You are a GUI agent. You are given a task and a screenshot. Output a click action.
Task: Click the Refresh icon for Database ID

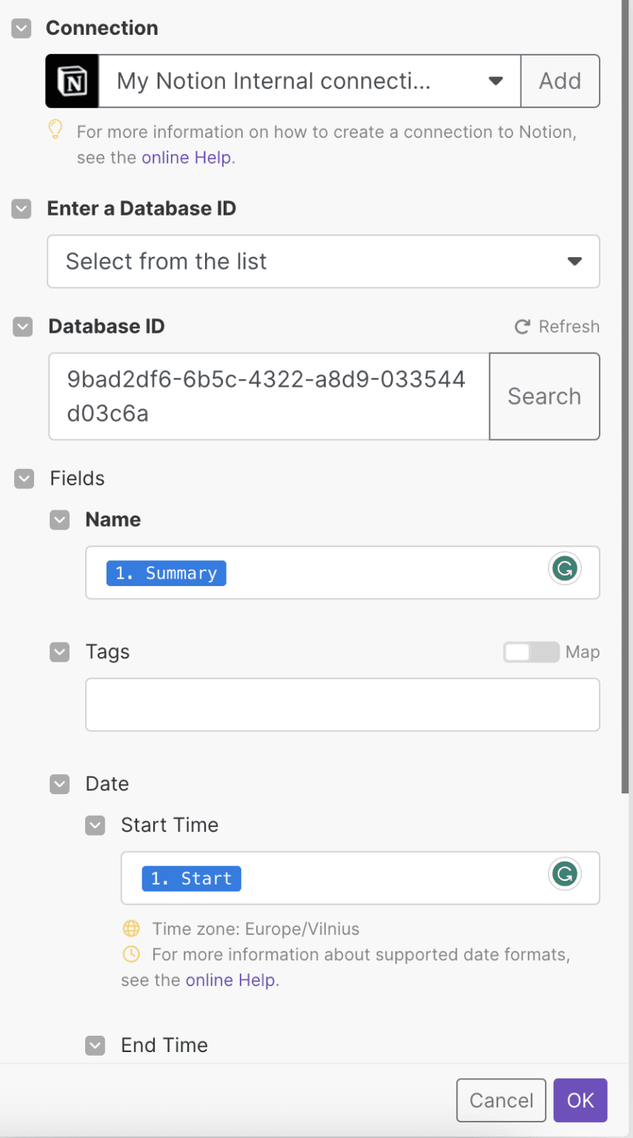pyautogui.click(x=523, y=327)
